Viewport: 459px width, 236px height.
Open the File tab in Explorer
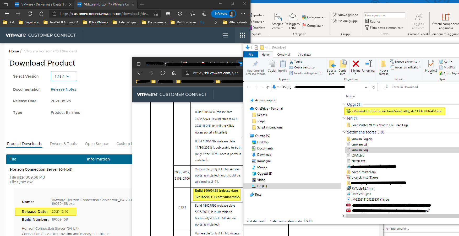[x=251, y=55]
